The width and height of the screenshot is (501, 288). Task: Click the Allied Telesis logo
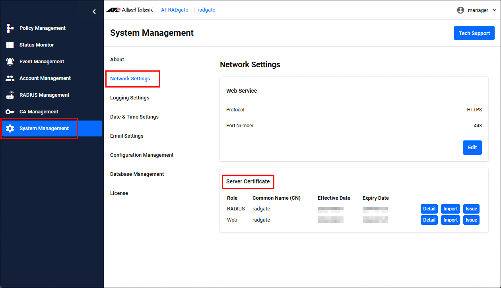129,10
